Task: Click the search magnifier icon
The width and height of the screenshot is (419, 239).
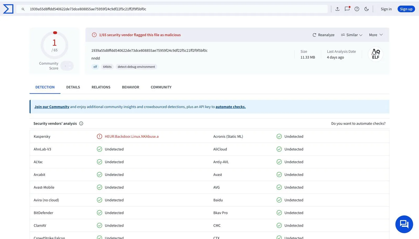Action: tap(23, 9)
